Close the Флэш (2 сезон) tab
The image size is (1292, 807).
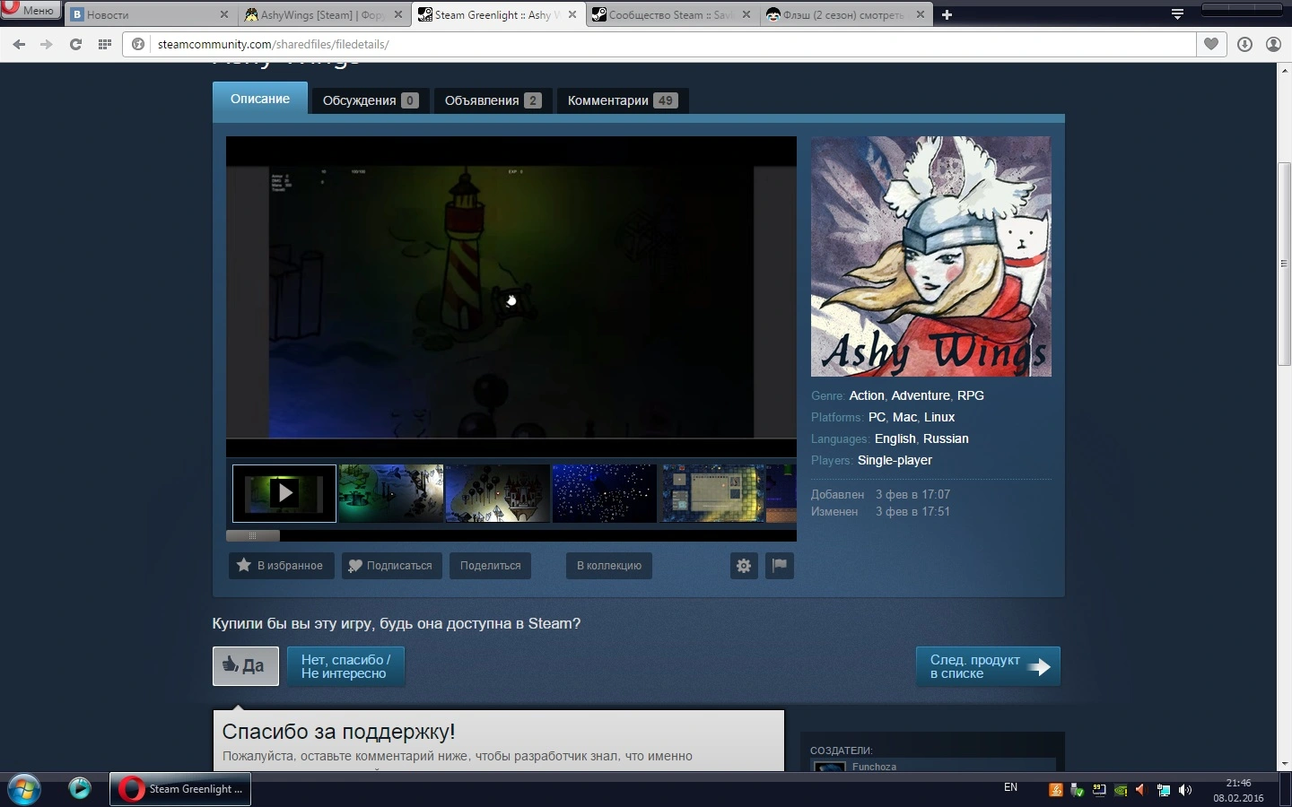(x=921, y=14)
